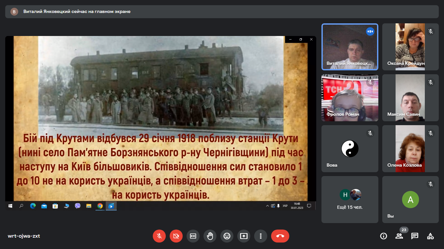Click the pinned presenter banner for Виталий Янковецкий
This screenshot has width=444, height=249.
[x=222, y=12]
